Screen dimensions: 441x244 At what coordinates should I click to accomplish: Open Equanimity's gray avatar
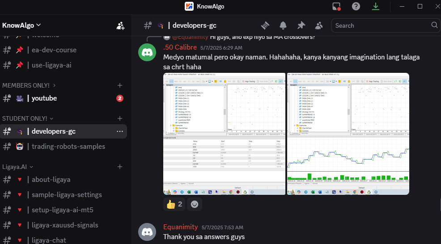(x=147, y=232)
